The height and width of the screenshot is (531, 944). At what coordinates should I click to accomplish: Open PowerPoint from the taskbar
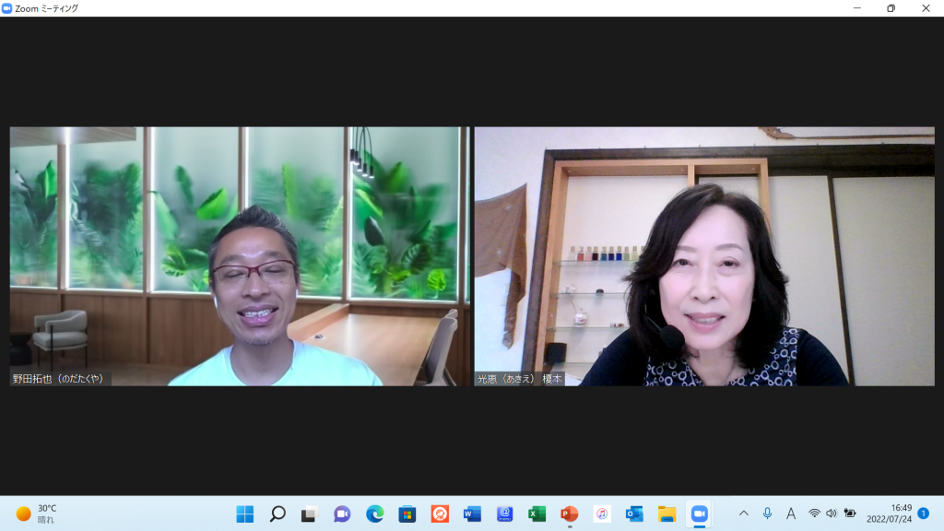click(x=569, y=513)
